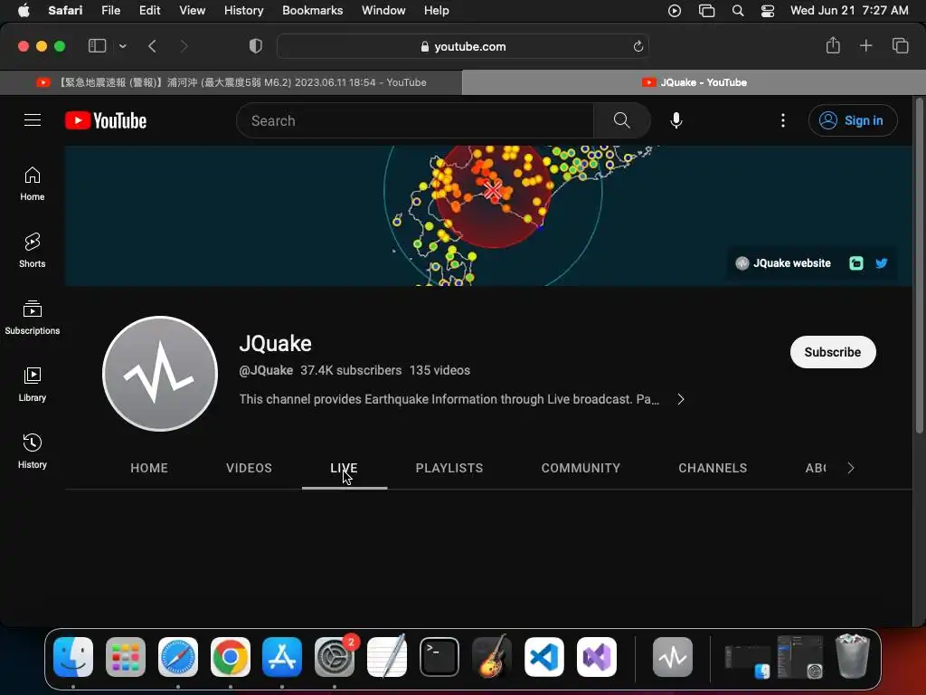Open Trash in the Dock
Image resolution: width=926 pixels, height=695 pixels.
tap(852, 655)
